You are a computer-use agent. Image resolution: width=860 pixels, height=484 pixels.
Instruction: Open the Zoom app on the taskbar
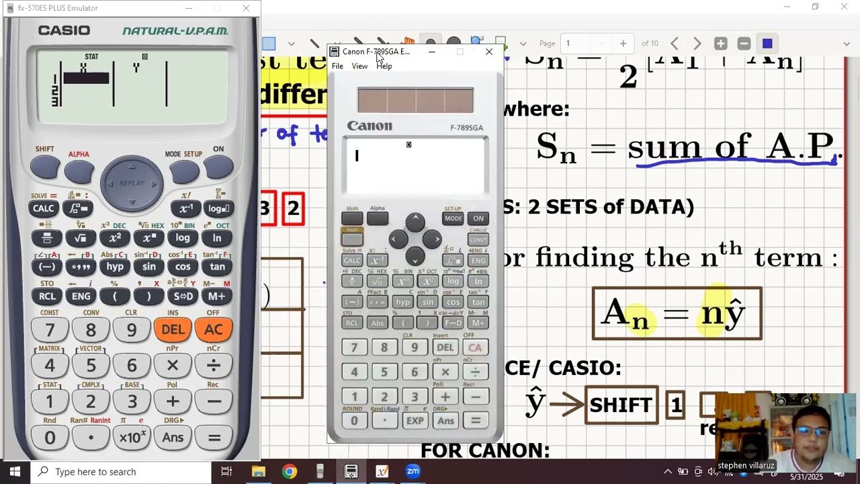click(x=413, y=472)
